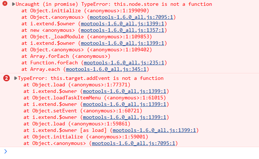This screenshot has height=159, width=259.
Task: Open the mootools link directly below Object.setEvent
Action: click(126, 117)
